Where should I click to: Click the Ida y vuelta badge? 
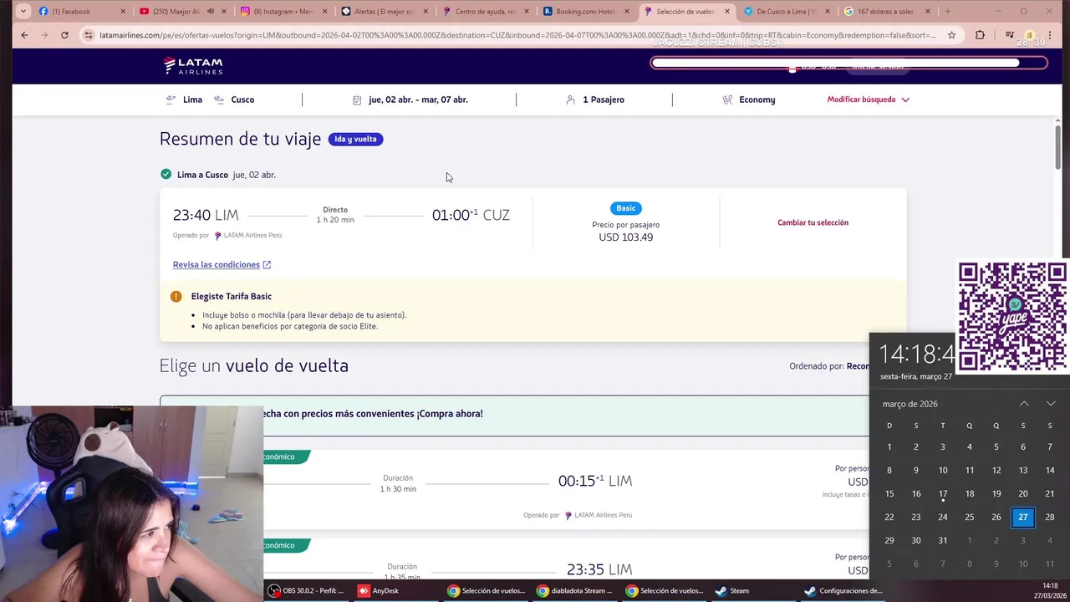tap(355, 140)
